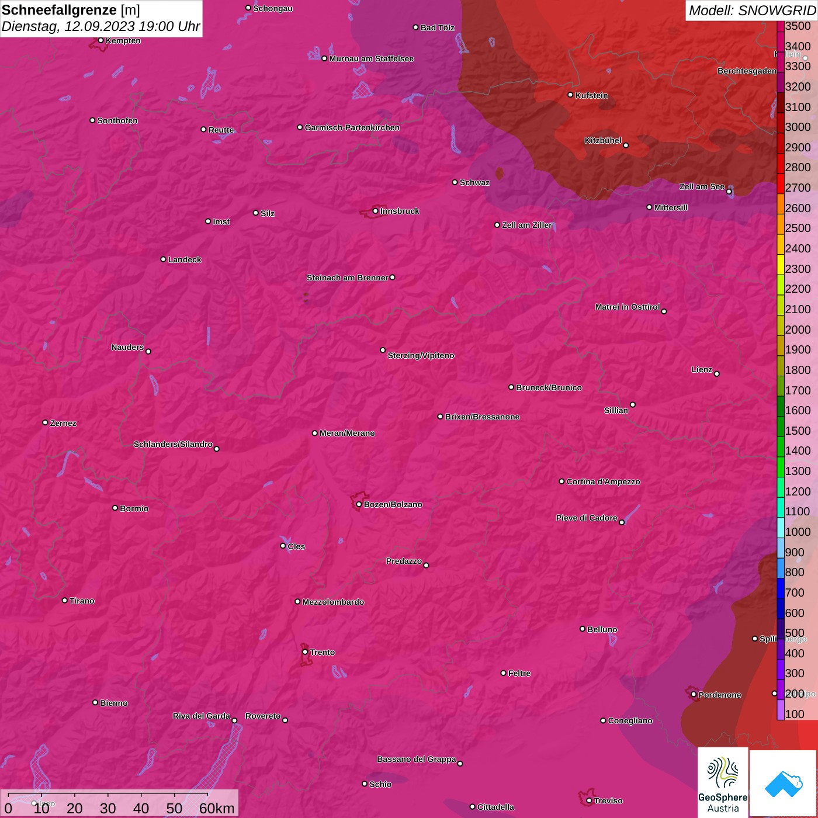Click the GeoSphere Austria logo
Image resolution: width=818 pixels, height=818 pixels.
pos(723,783)
